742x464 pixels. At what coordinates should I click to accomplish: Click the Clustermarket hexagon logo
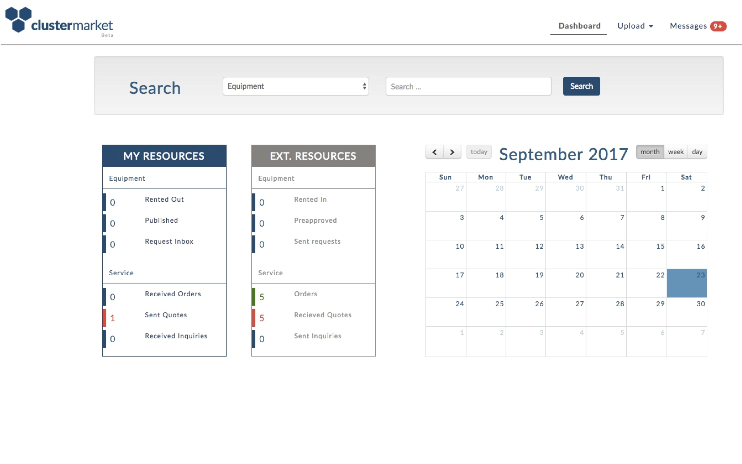(19, 19)
